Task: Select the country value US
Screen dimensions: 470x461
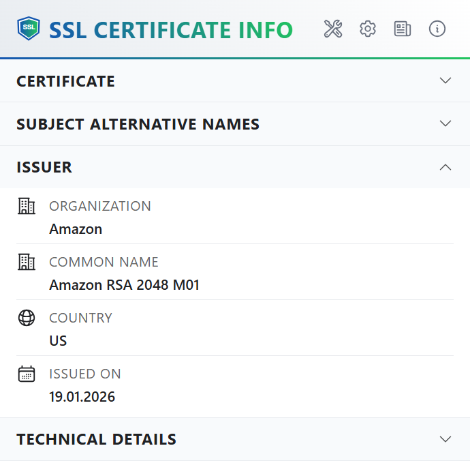Action: (x=58, y=341)
